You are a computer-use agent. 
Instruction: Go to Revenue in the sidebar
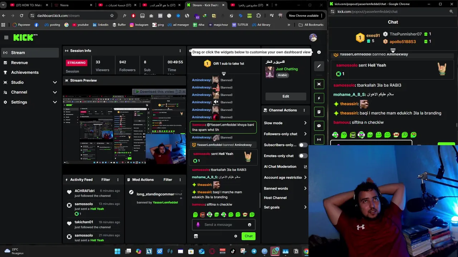[x=29, y=62]
